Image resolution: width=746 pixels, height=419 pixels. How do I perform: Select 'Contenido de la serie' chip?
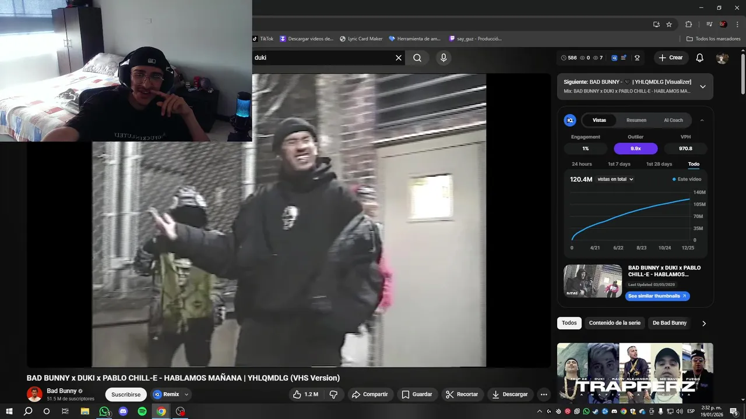(614, 323)
